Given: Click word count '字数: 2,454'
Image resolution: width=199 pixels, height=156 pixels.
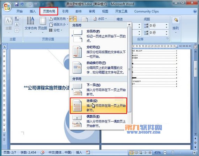Looking at the screenshot, I should point(28,152).
